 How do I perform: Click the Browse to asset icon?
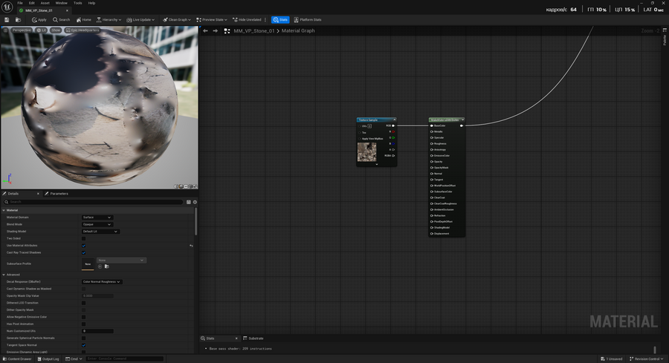coord(18,19)
